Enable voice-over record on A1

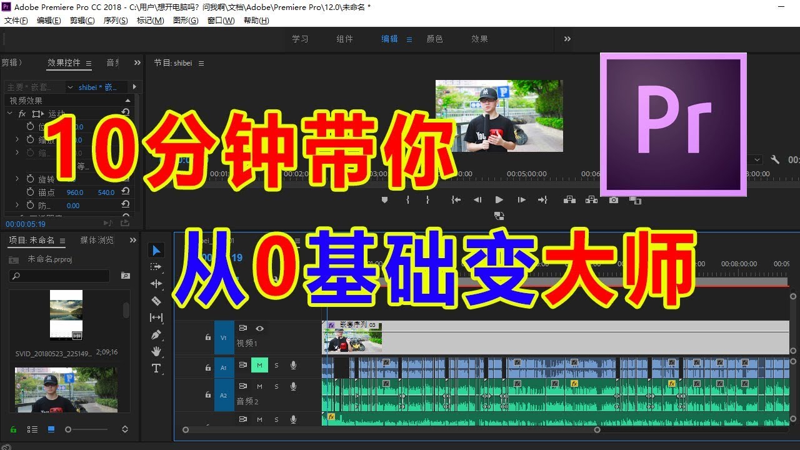coord(293,366)
